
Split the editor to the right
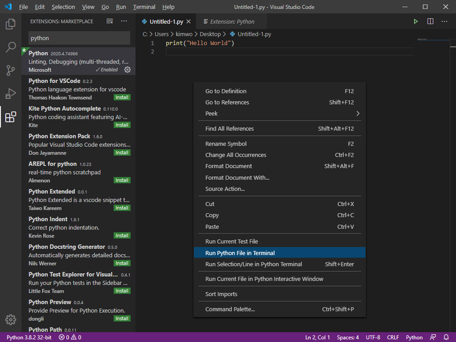pyautogui.click(x=430, y=21)
